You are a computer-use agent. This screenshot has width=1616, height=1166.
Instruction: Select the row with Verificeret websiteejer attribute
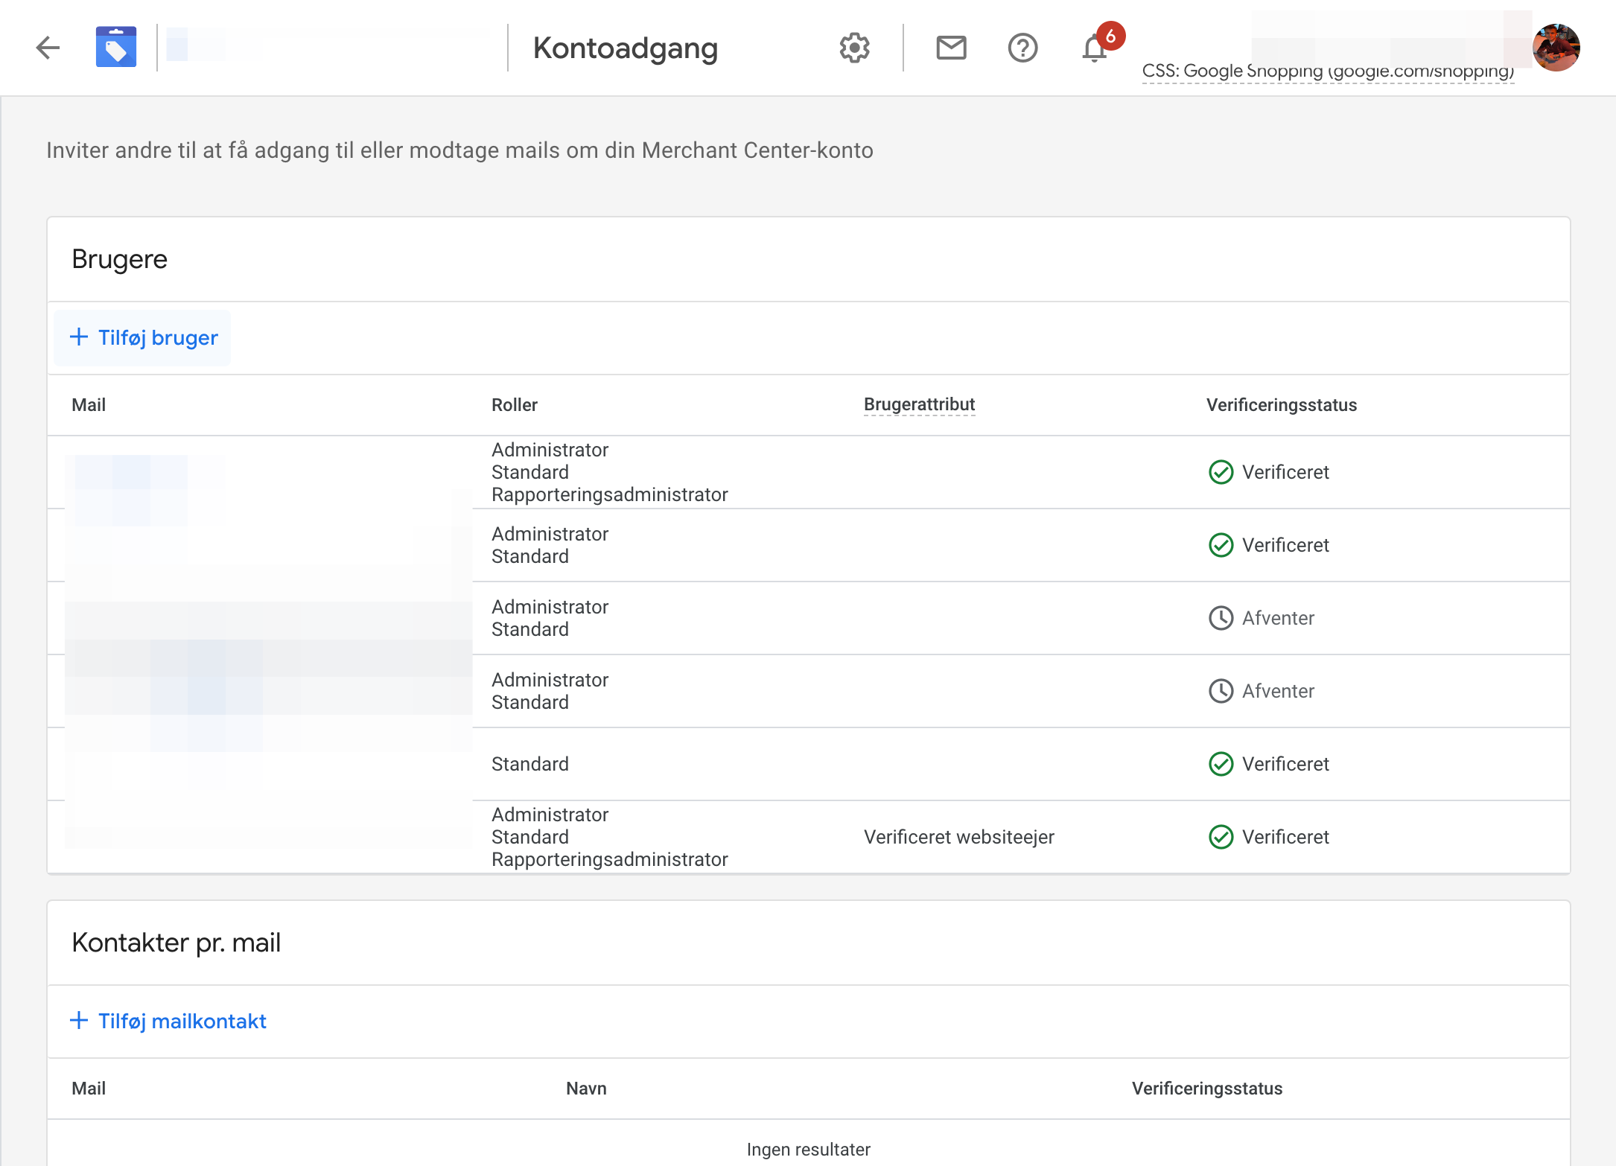click(x=809, y=837)
